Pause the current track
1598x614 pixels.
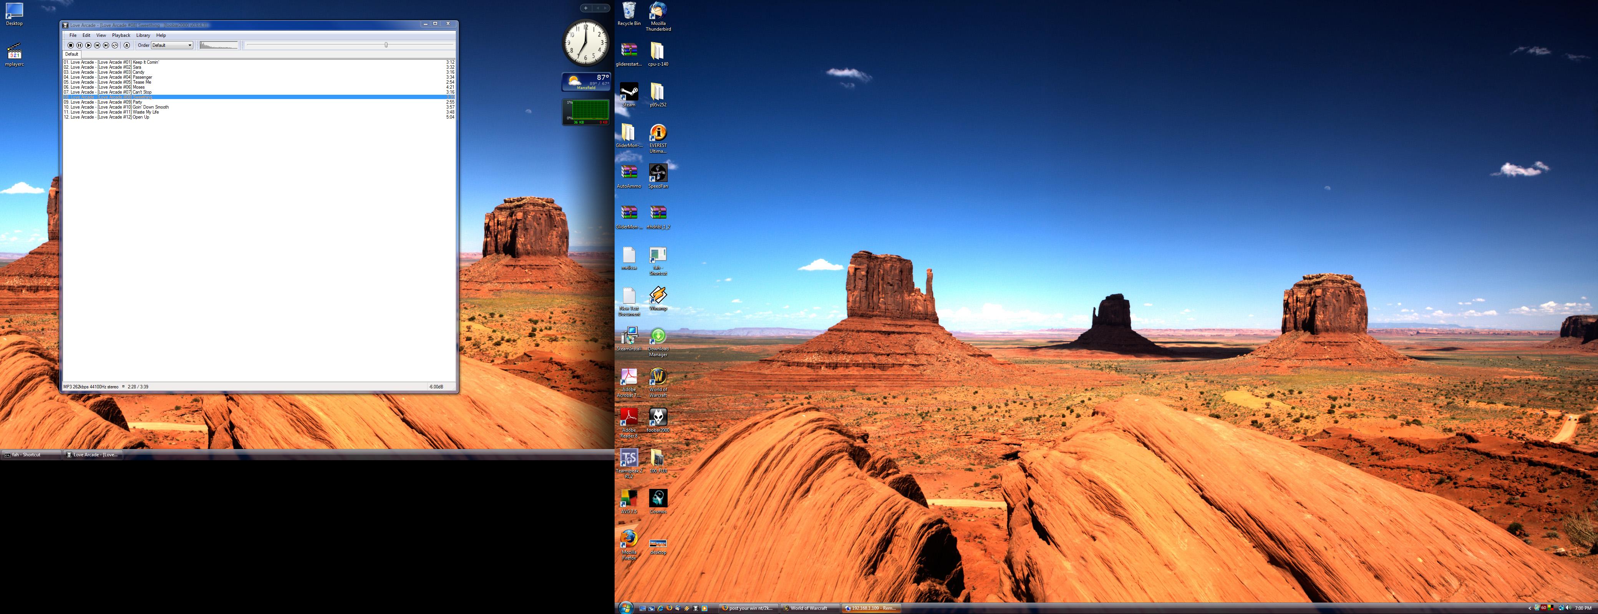tap(80, 45)
